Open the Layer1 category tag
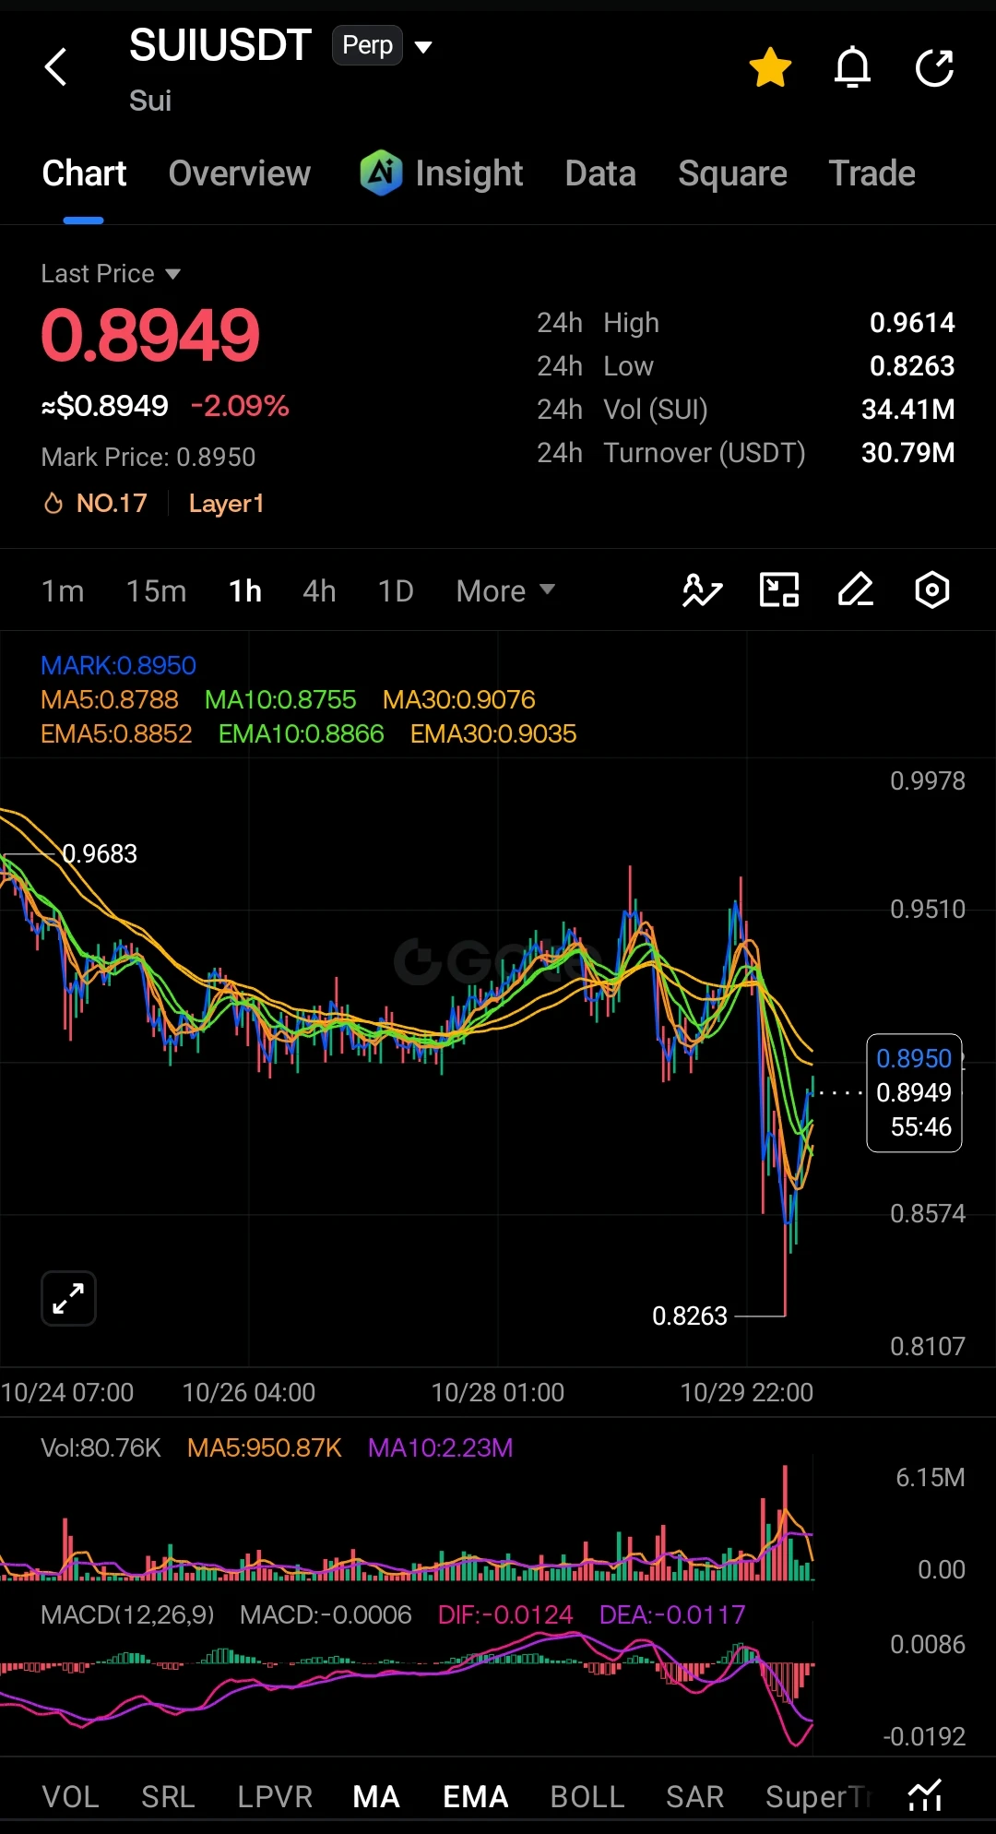This screenshot has height=1834, width=996. click(x=226, y=504)
